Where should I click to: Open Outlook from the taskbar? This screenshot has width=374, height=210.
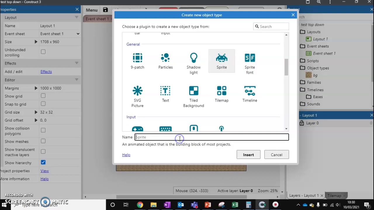(x=181, y=205)
